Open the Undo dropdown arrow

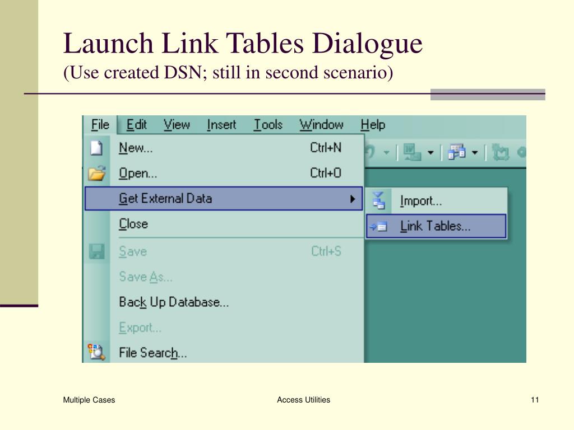click(386, 152)
